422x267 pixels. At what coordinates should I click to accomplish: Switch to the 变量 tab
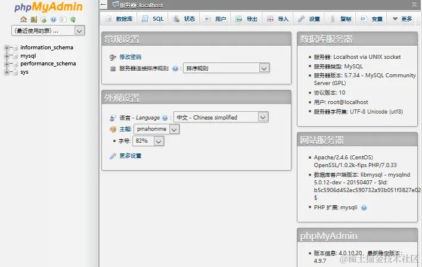coord(371,19)
